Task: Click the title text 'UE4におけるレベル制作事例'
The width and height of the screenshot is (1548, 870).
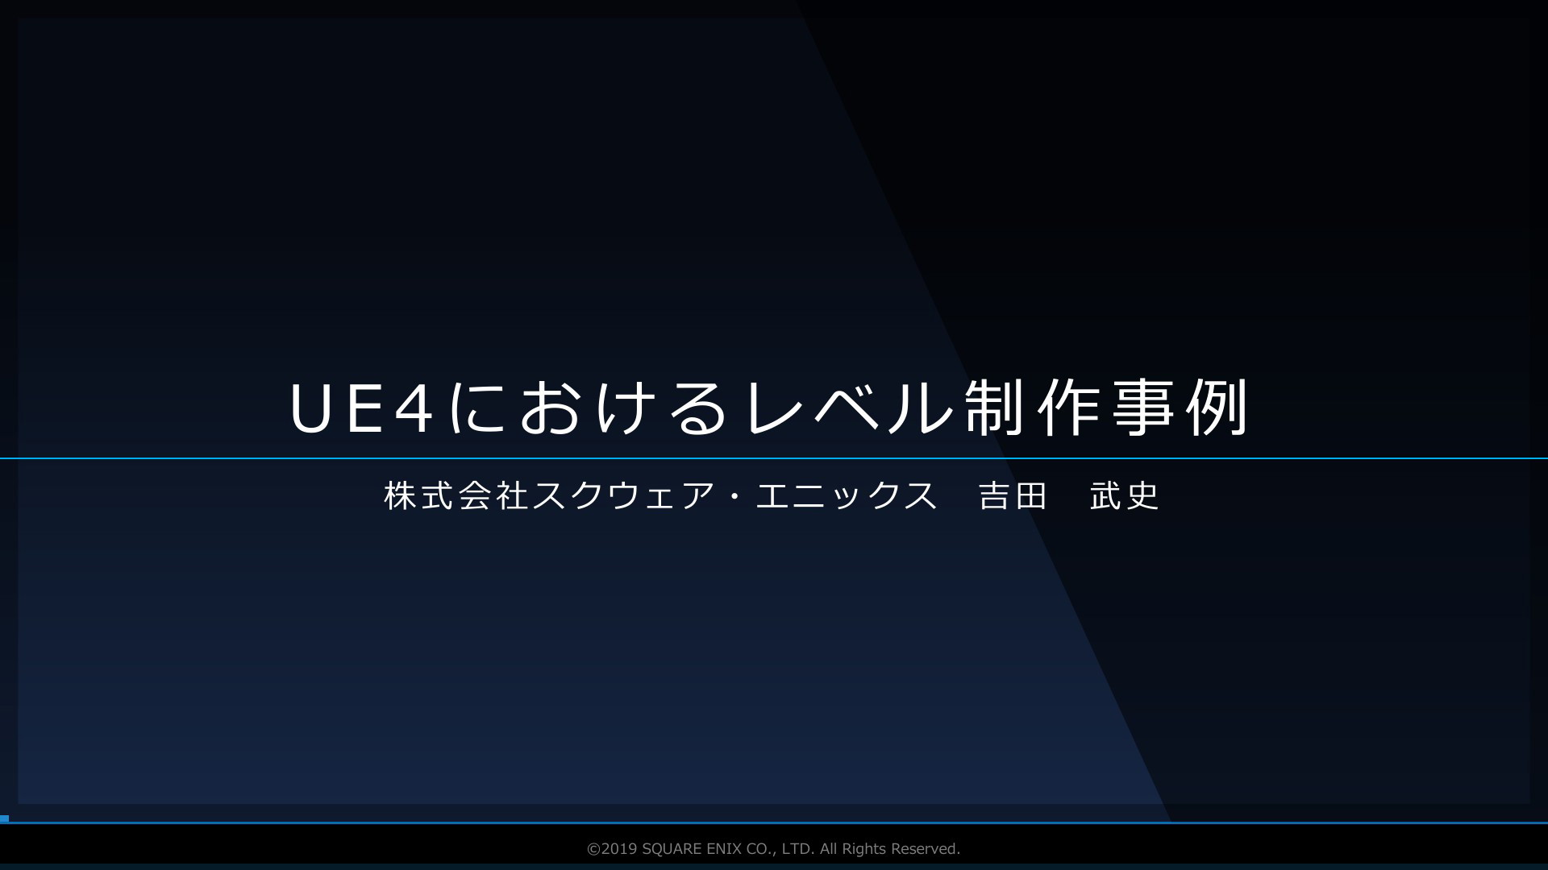Action: [x=768, y=408]
